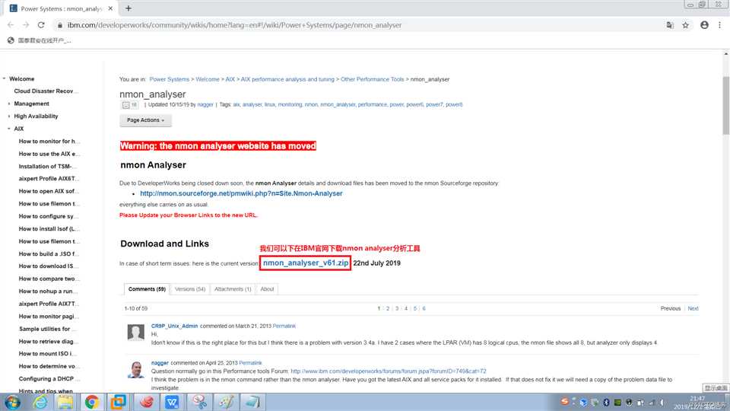Click the browser address bar URL
The width and height of the screenshot is (730, 411).
coord(234,25)
